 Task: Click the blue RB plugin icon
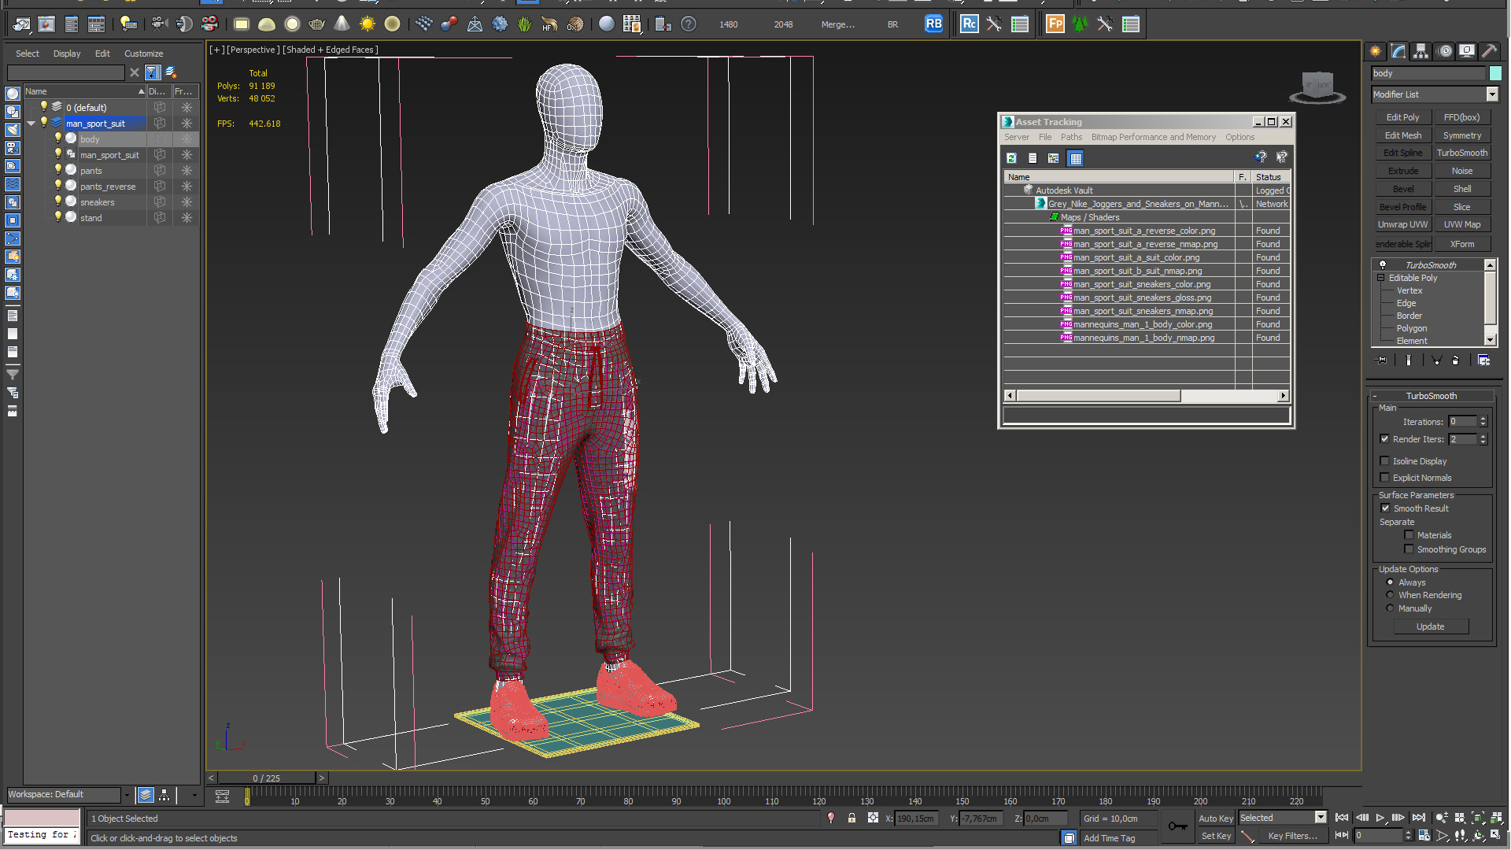coord(933,24)
